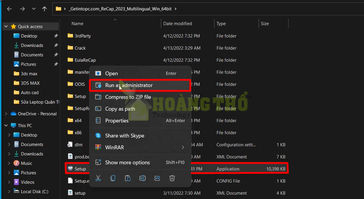Click the Rename icon in context menu

point(142,178)
